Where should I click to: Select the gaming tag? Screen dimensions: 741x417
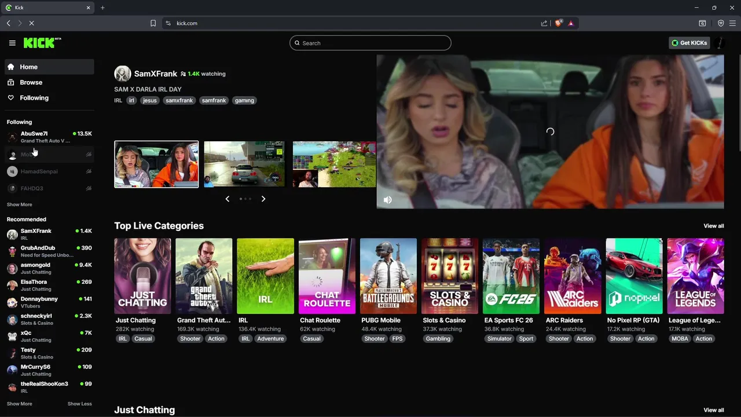(x=244, y=100)
